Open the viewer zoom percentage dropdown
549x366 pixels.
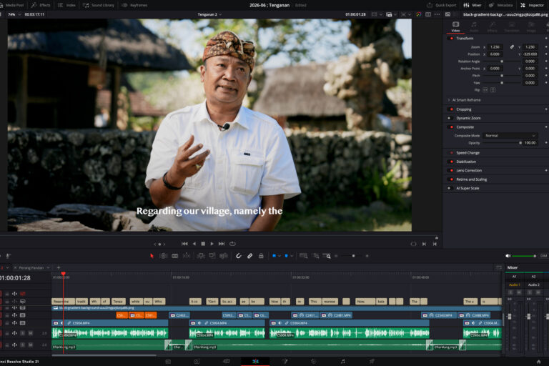pos(14,14)
